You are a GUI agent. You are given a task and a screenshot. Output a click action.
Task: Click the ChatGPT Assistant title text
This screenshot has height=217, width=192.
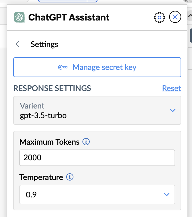click(x=69, y=17)
